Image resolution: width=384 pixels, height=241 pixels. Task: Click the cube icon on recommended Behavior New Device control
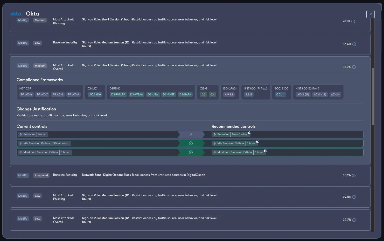click(x=249, y=133)
